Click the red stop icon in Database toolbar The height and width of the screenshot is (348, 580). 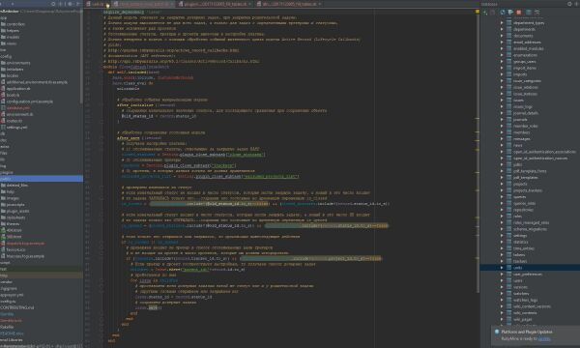pyautogui.click(x=518, y=13)
